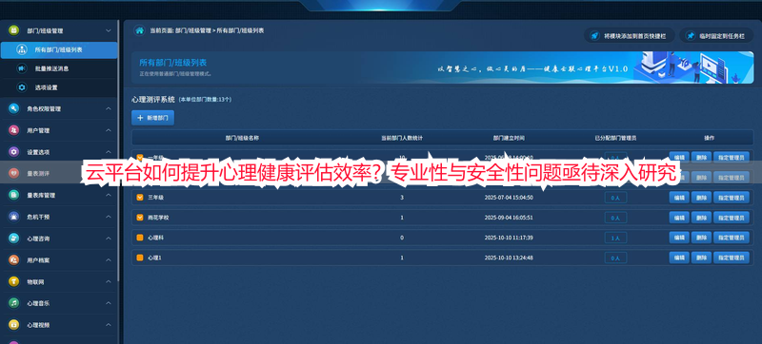Open the 1人 badge for 心理科
The width and height of the screenshot is (762, 344).
point(615,238)
